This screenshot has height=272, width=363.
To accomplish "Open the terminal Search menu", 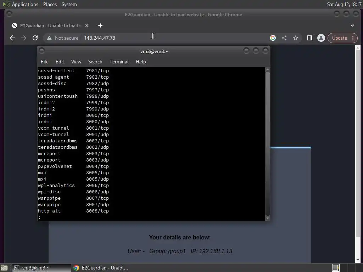I will (x=95, y=62).
